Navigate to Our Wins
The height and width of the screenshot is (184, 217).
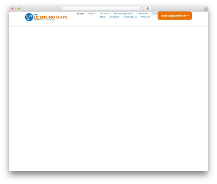[x=143, y=13]
